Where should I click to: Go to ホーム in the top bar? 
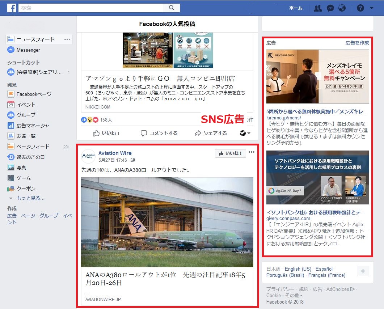[296, 8]
